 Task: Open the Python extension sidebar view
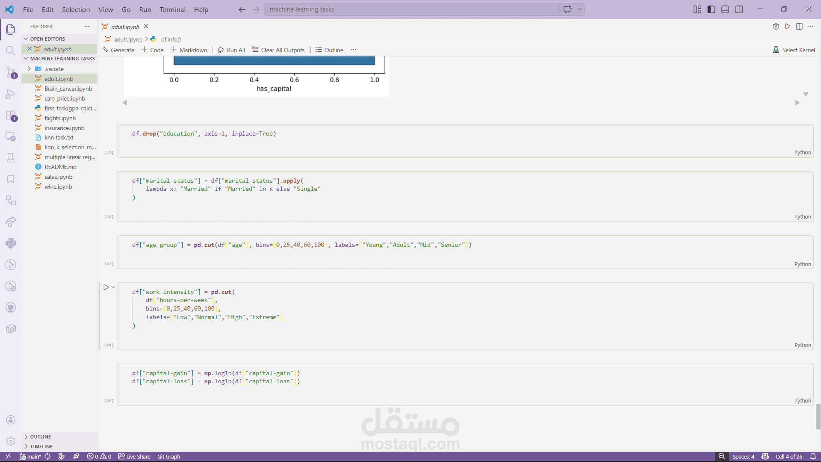click(x=11, y=243)
